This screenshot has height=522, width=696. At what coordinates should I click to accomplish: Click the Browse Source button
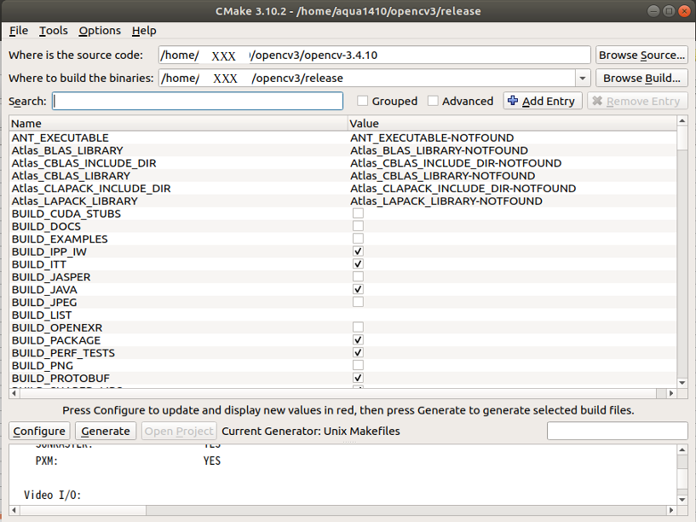point(641,55)
